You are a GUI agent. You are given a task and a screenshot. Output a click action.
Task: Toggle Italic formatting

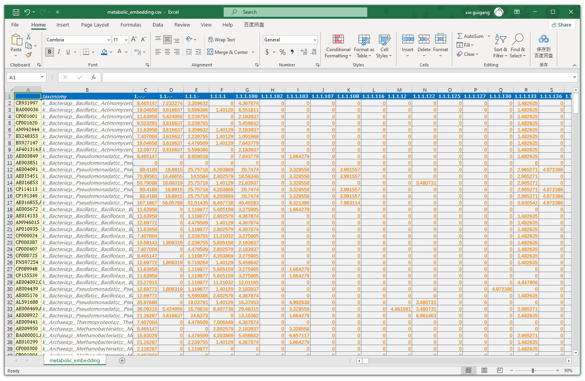pyautogui.click(x=59, y=52)
